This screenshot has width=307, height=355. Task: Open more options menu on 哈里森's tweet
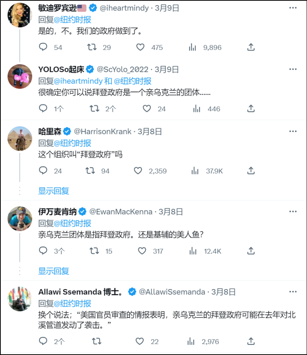tap(293, 131)
